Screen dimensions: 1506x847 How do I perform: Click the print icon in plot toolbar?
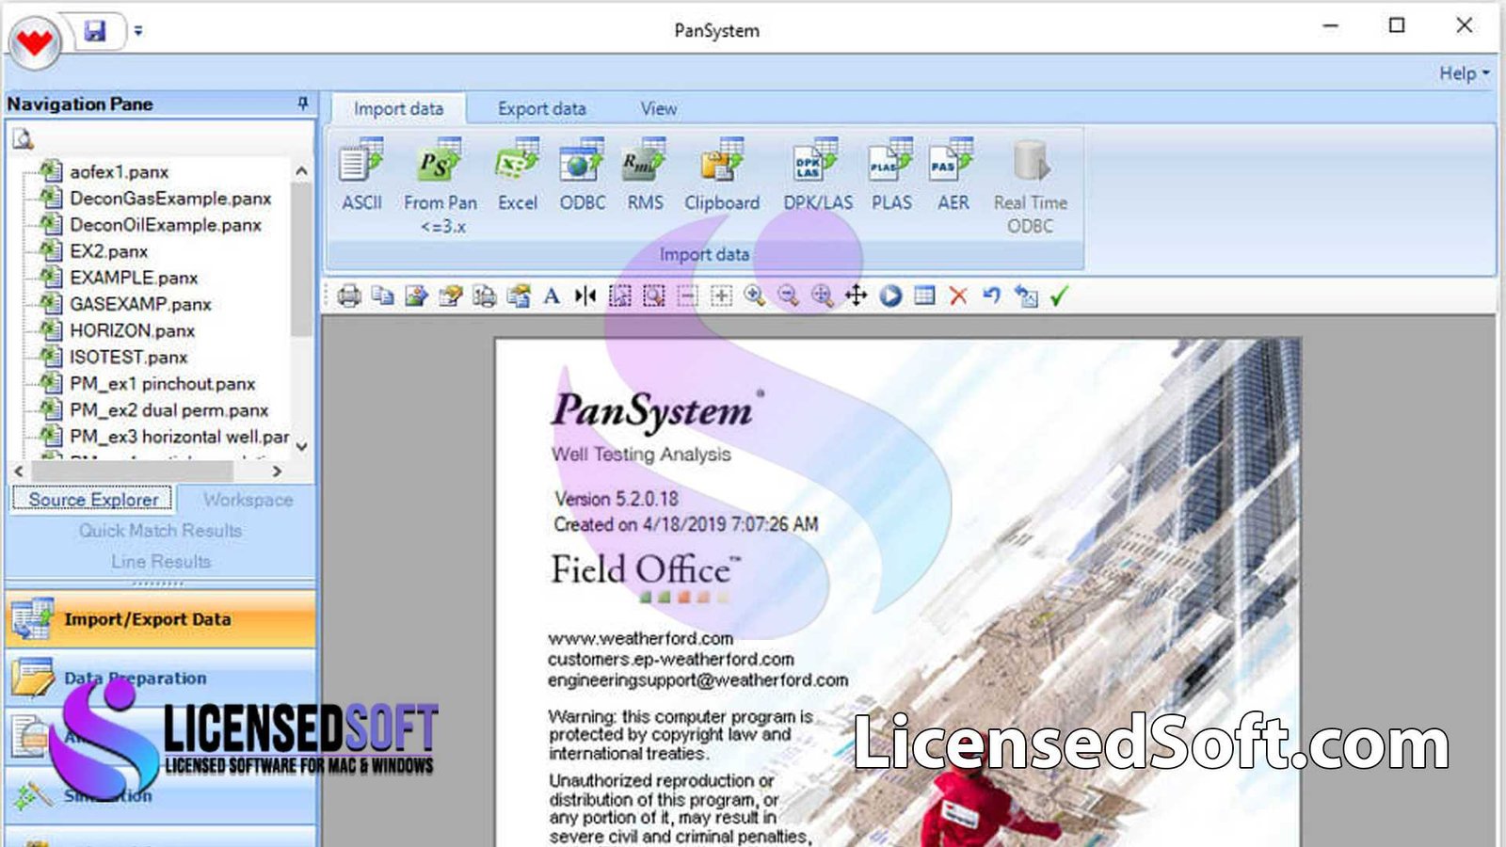[x=349, y=296]
